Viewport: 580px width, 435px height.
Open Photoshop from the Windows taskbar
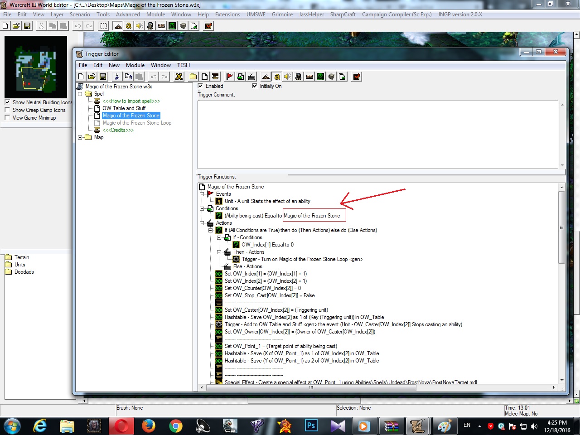311,426
